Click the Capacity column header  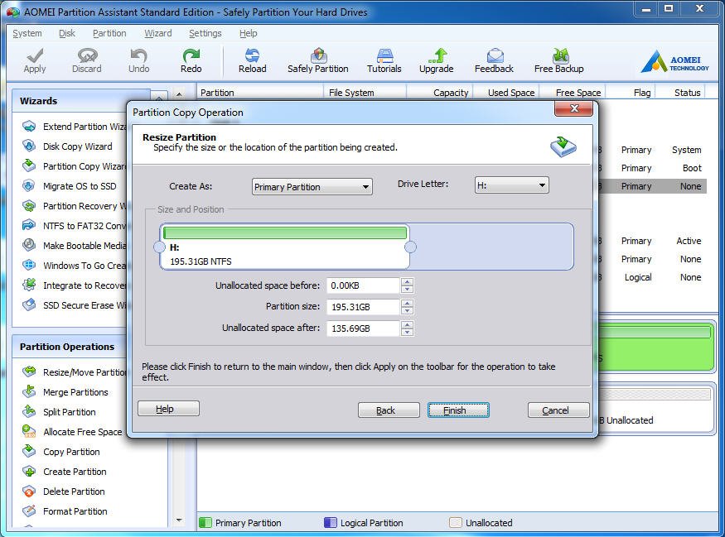click(x=440, y=93)
